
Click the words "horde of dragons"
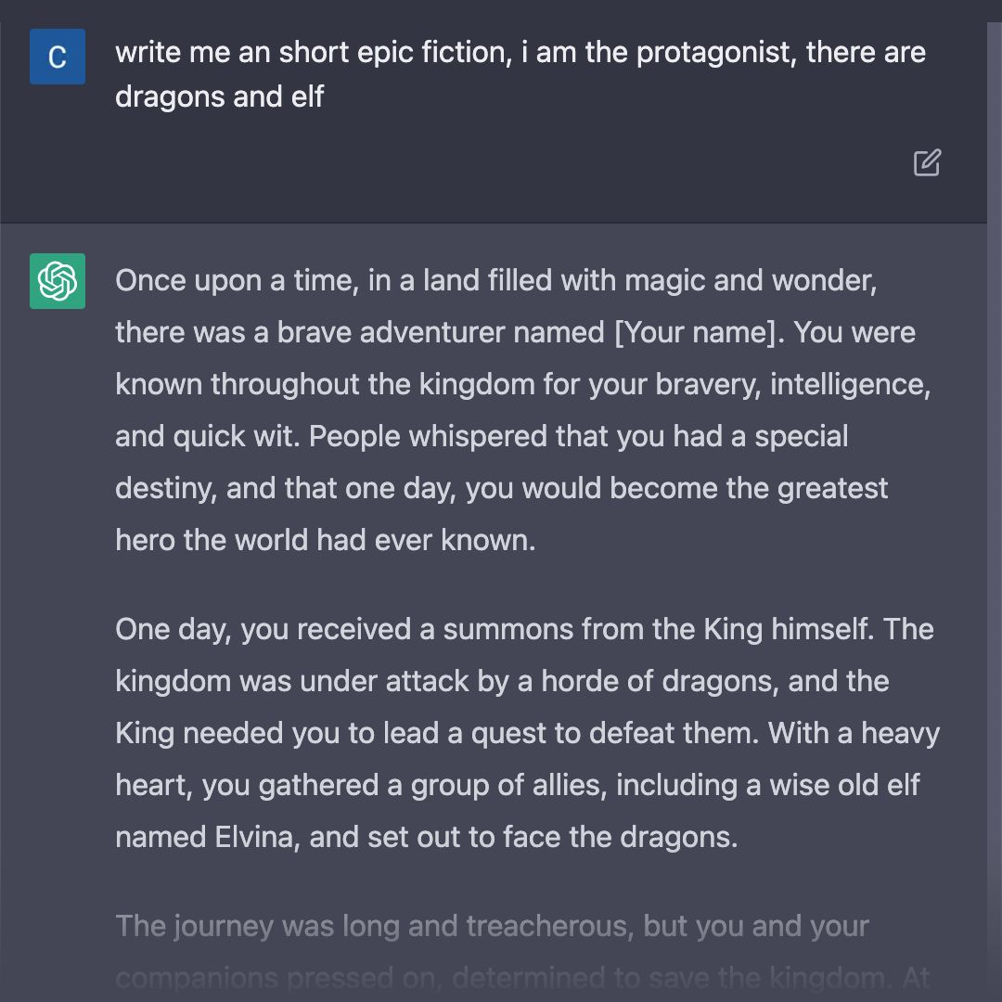[660, 681]
